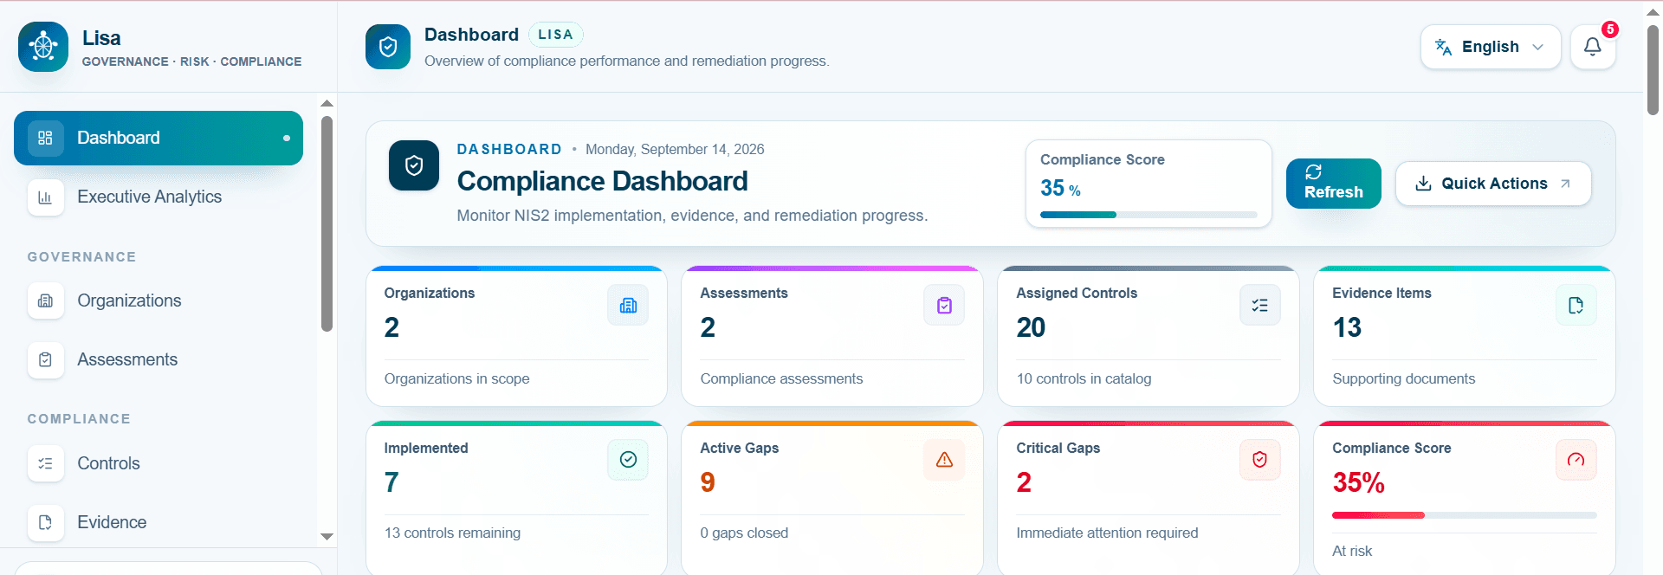
Task: Navigate to Organizations in the sidebar
Action: (x=159, y=300)
